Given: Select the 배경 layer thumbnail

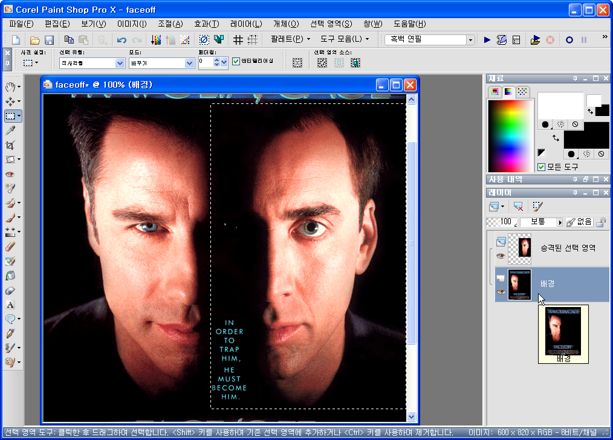Looking at the screenshot, I should pos(519,285).
